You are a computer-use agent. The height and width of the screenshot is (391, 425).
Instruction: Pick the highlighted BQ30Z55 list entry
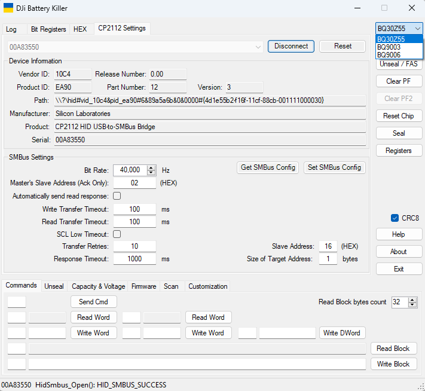[399, 39]
